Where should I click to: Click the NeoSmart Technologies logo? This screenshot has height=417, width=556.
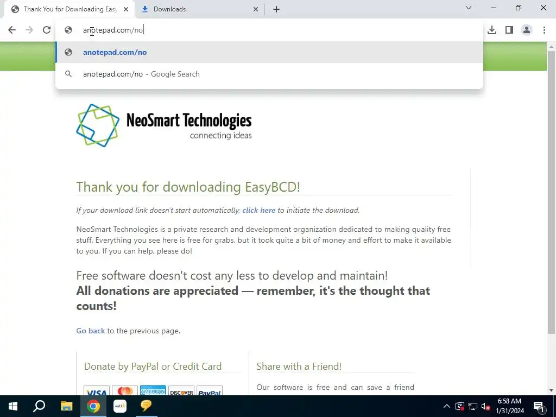[x=164, y=125]
